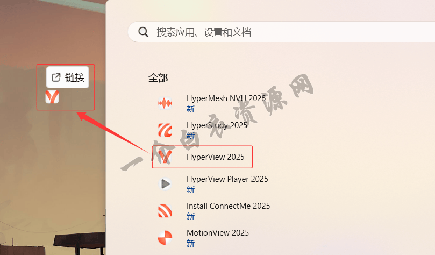
Task: Click the HyperStudy 2025 app icon
Action: 165,130
